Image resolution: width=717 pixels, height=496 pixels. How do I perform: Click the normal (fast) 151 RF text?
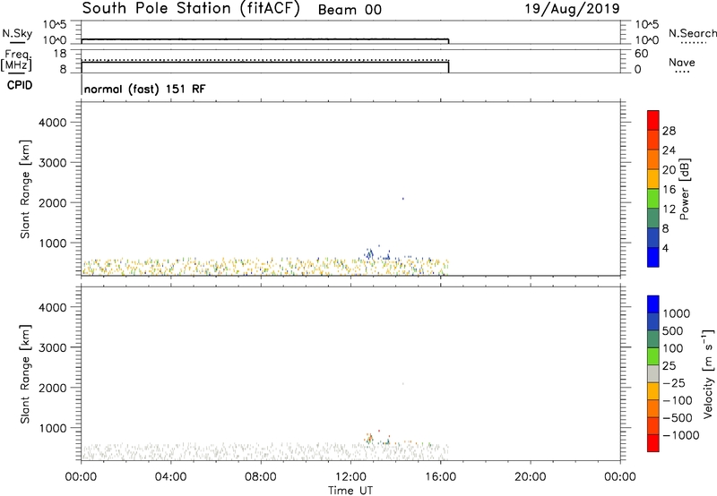pos(145,89)
